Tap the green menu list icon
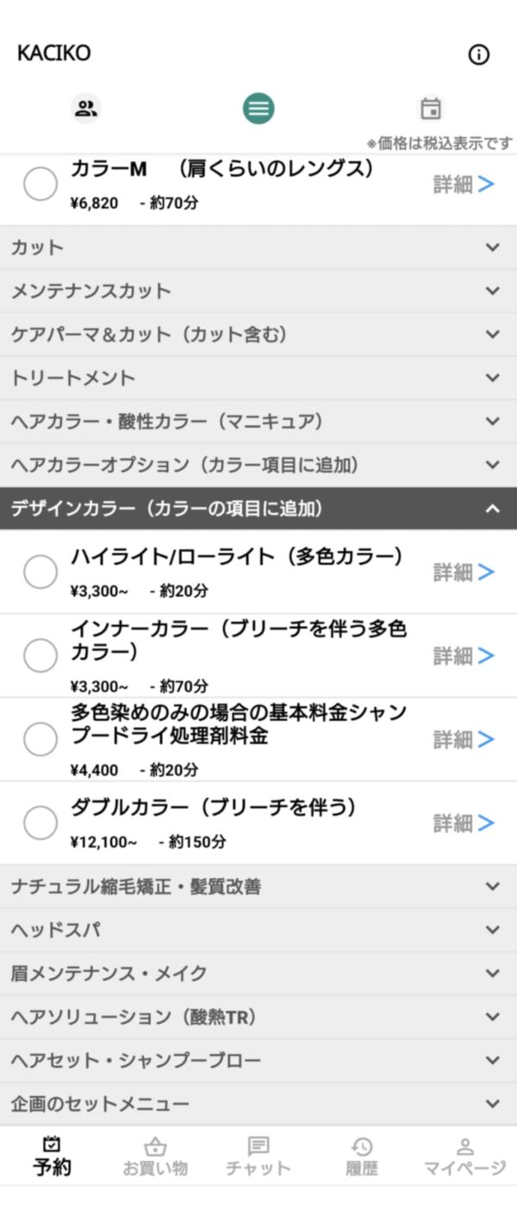This screenshot has height=1210, width=517. tap(258, 109)
